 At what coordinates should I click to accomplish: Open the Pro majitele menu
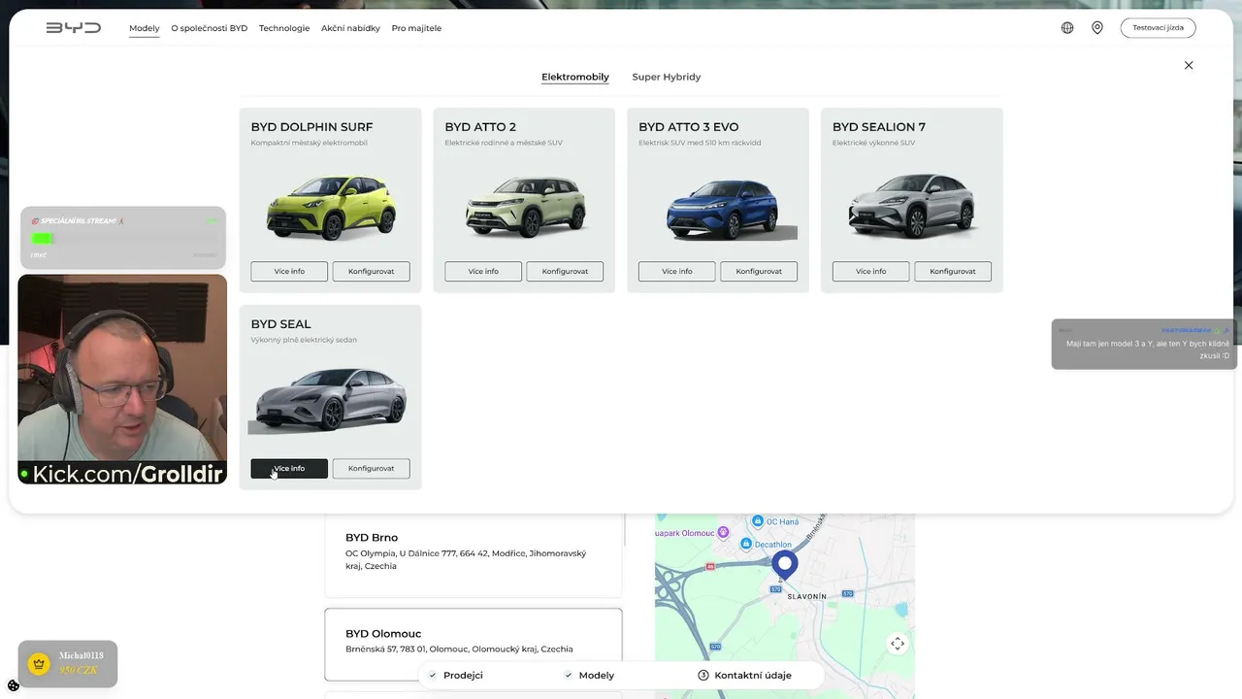416,28
